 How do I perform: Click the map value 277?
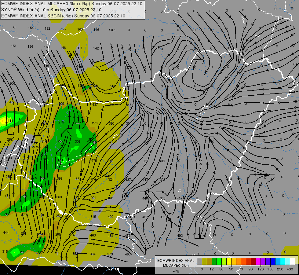[x=60, y=141]
